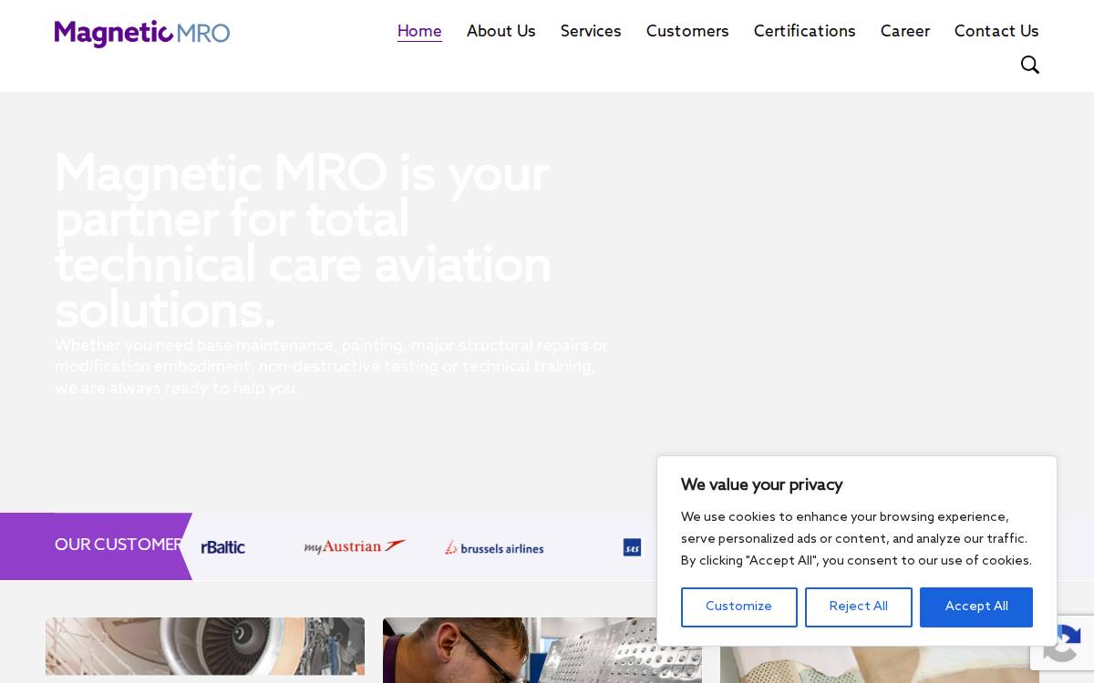The width and height of the screenshot is (1094, 683).
Task: Open the Customers menu
Action: pyautogui.click(x=687, y=31)
